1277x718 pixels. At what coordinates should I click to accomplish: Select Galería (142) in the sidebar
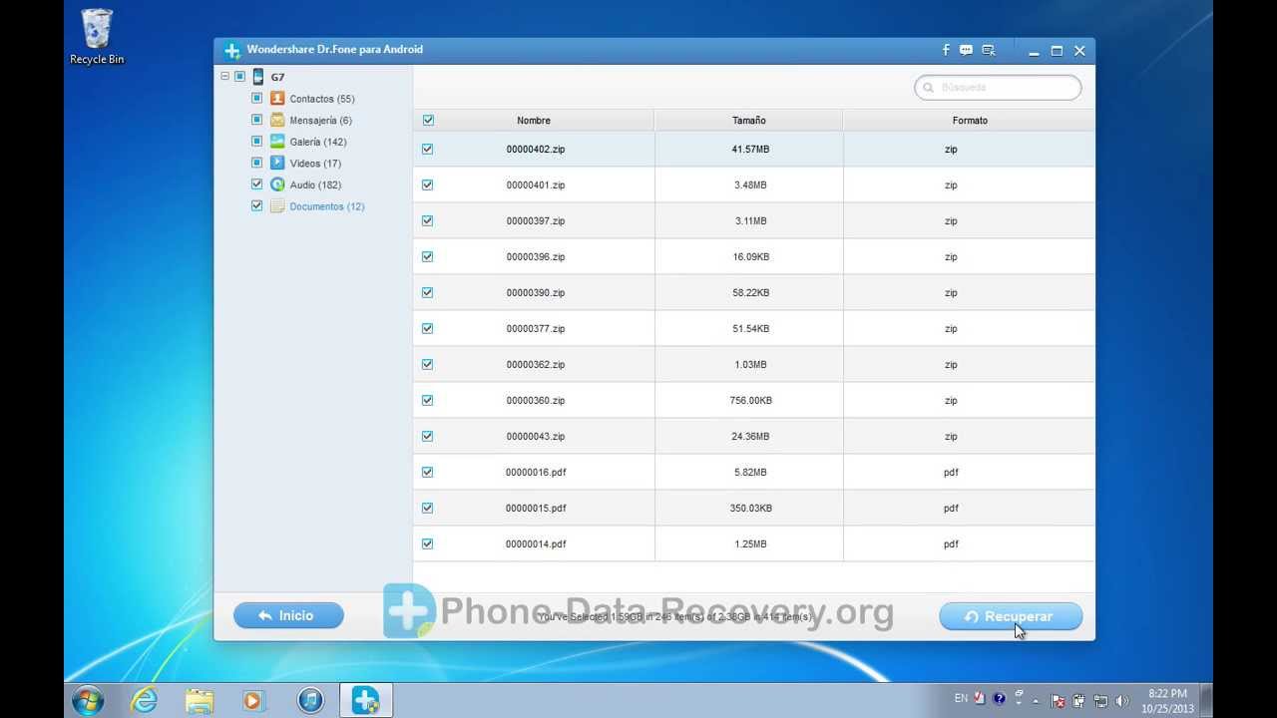pos(318,143)
